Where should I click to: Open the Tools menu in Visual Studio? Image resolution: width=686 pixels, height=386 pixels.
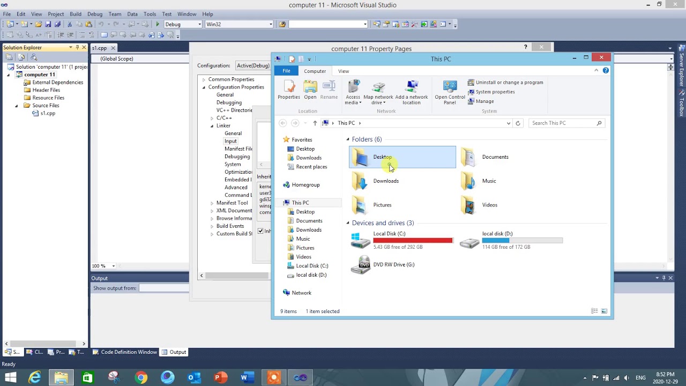tap(150, 14)
